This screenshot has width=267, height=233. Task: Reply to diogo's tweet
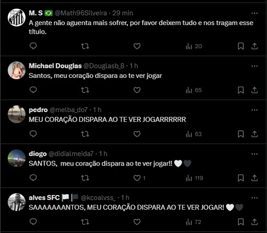[x=33, y=178]
